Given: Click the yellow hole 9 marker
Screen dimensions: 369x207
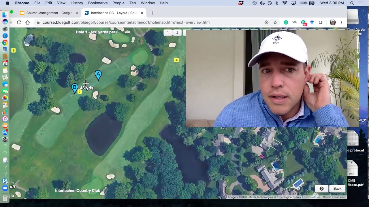Looking at the screenshot, I should pos(13,51).
